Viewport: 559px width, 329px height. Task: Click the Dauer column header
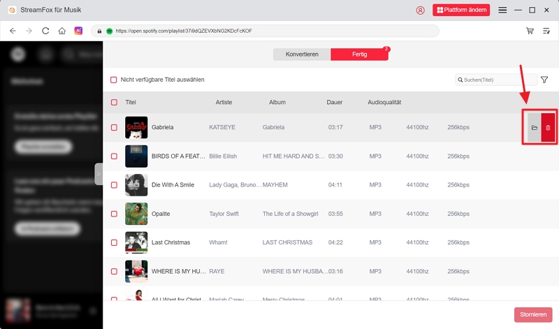coord(335,102)
